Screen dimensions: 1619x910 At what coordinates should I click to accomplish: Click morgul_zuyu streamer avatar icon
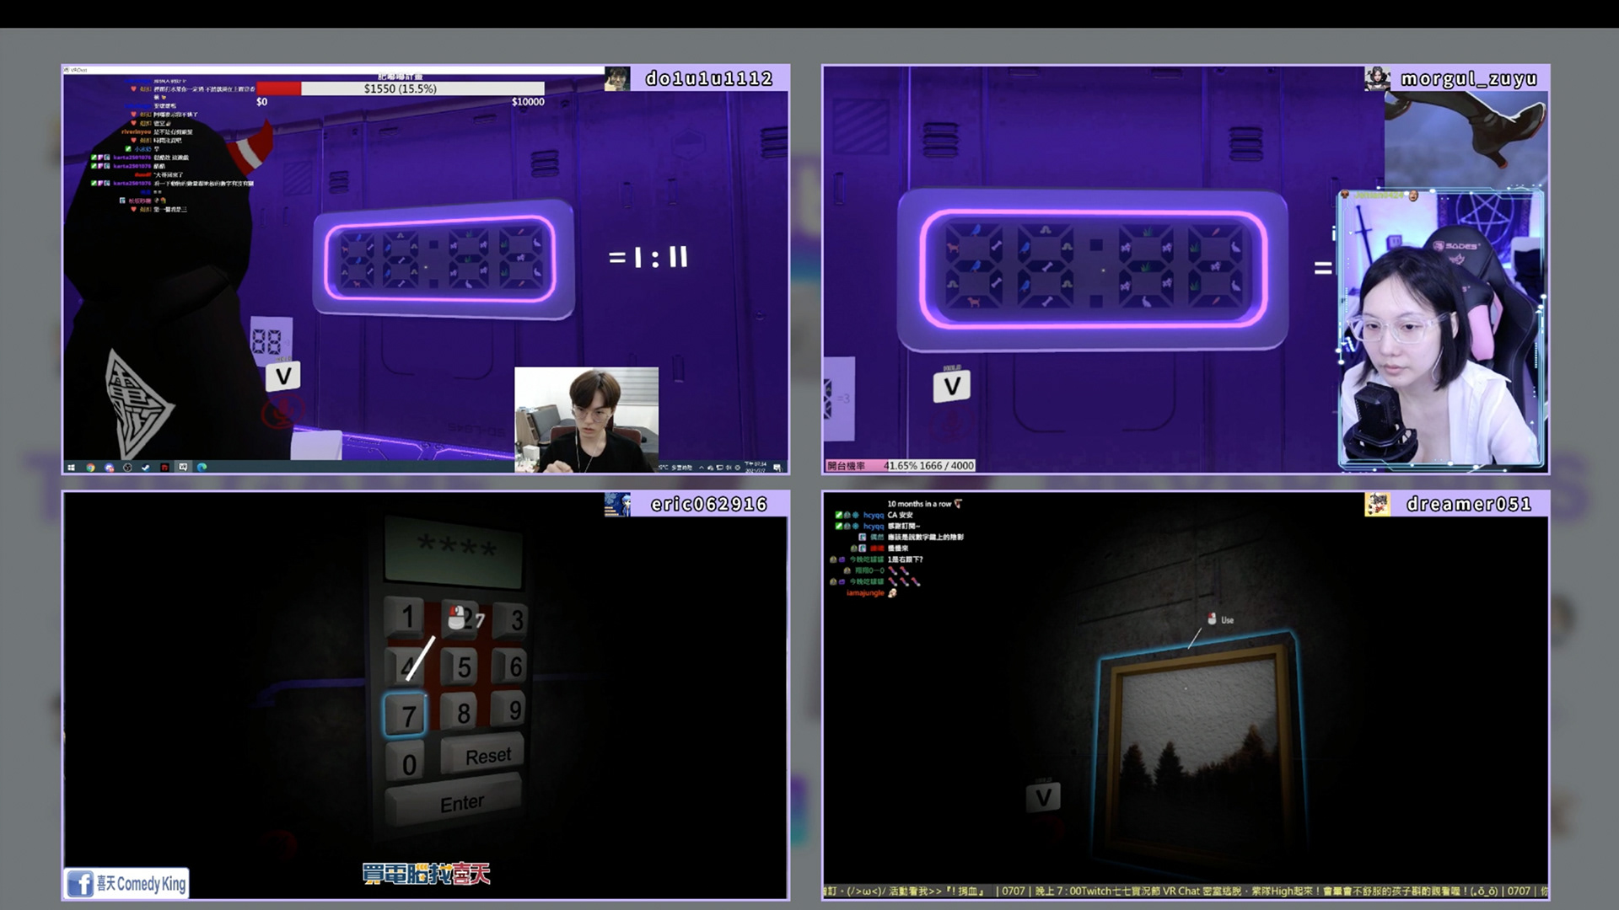(x=1377, y=78)
